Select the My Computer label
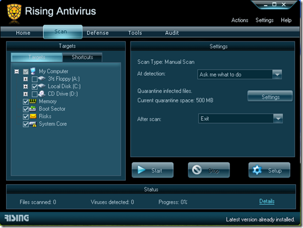 (x=54, y=72)
